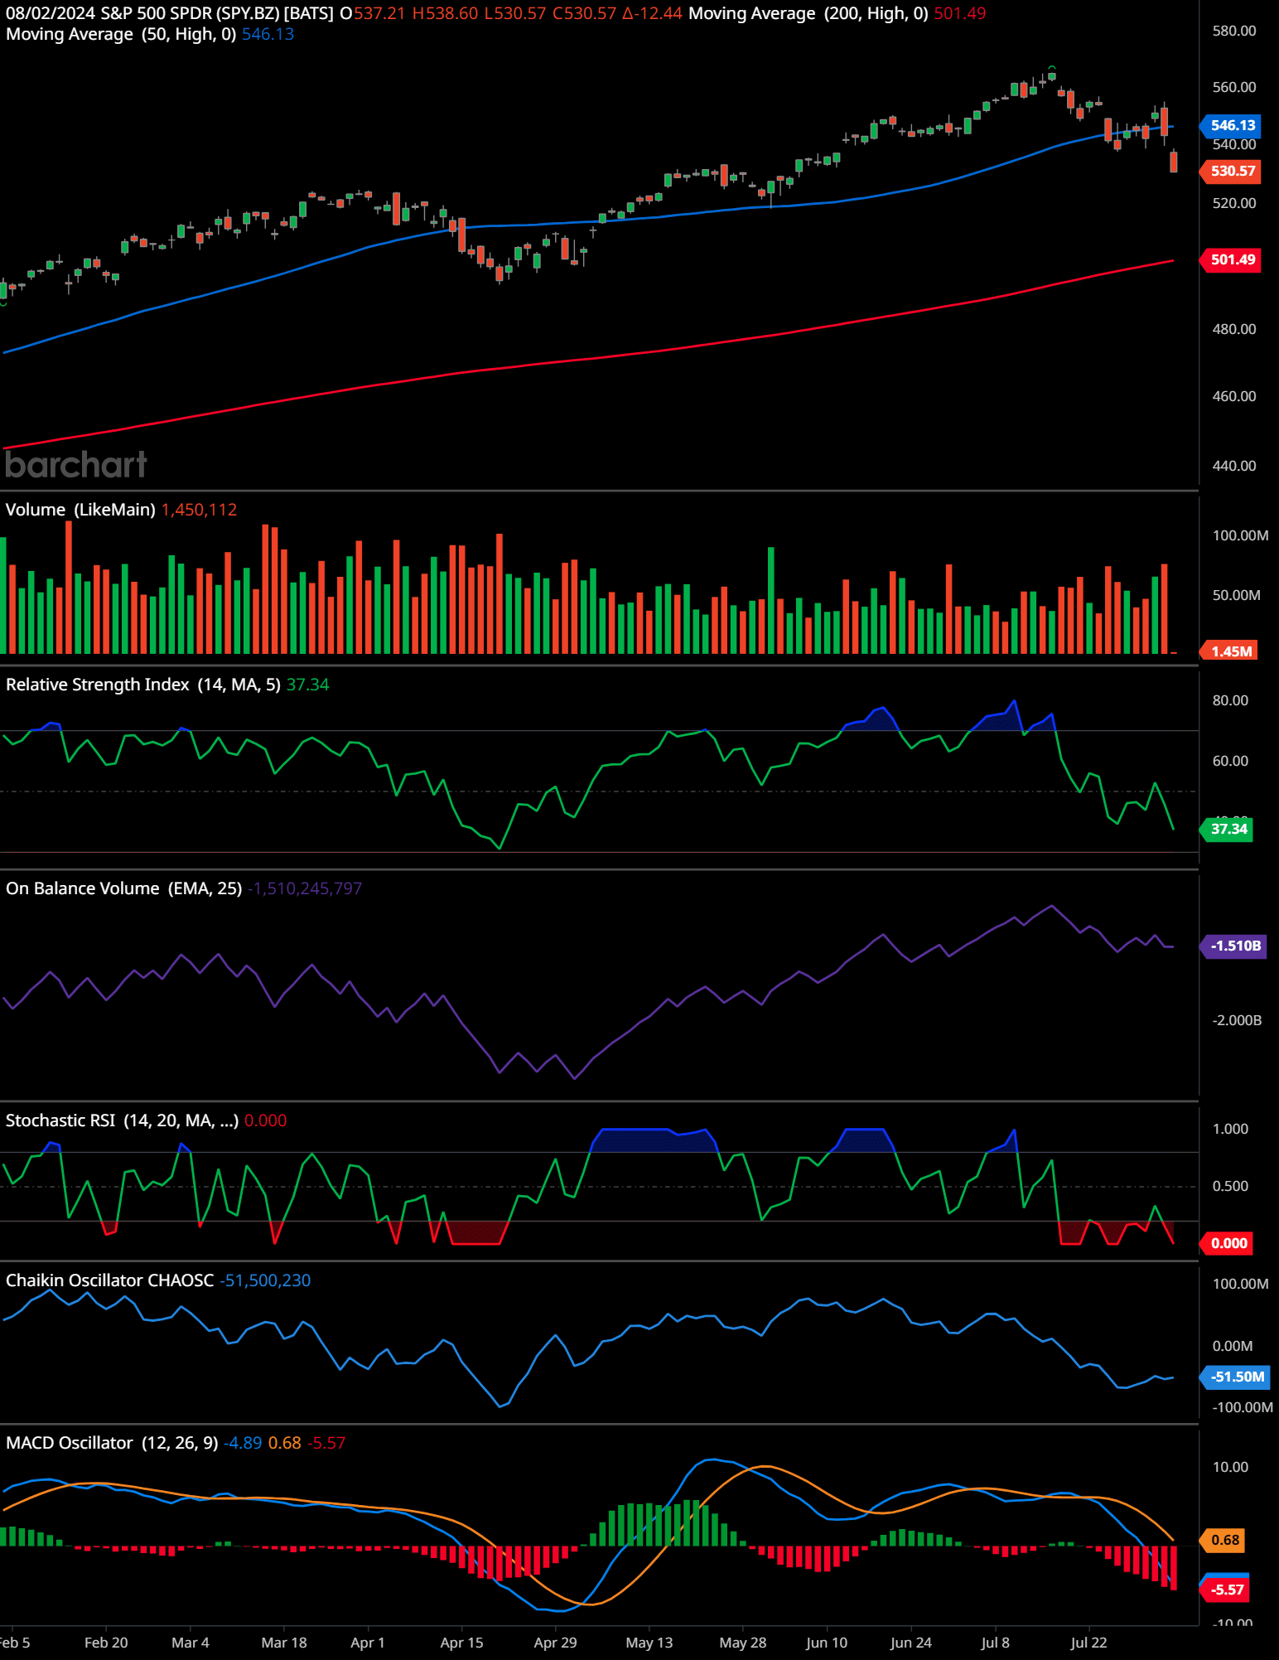Click the 530.57 closing price label
Screen dimensions: 1279x1660
pos(1232,172)
